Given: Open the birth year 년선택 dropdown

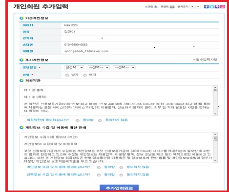Looking at the screenshot, I should [74, 67].
